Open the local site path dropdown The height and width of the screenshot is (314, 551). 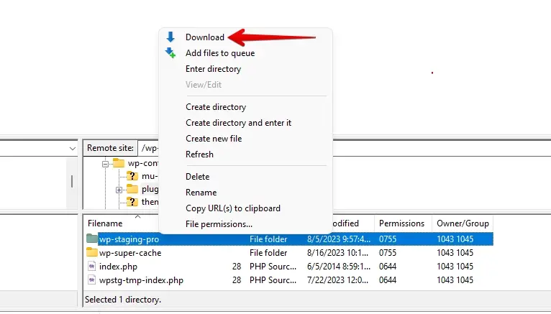[73, 149]
